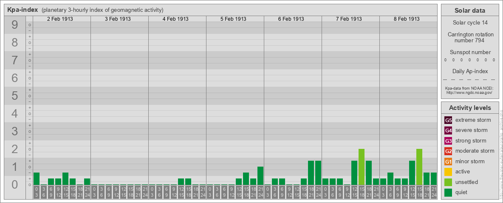Click the 12-15 hour bar on 4 Feb
Viewport: 503px width, 203px height.
[x=181, y=181]
